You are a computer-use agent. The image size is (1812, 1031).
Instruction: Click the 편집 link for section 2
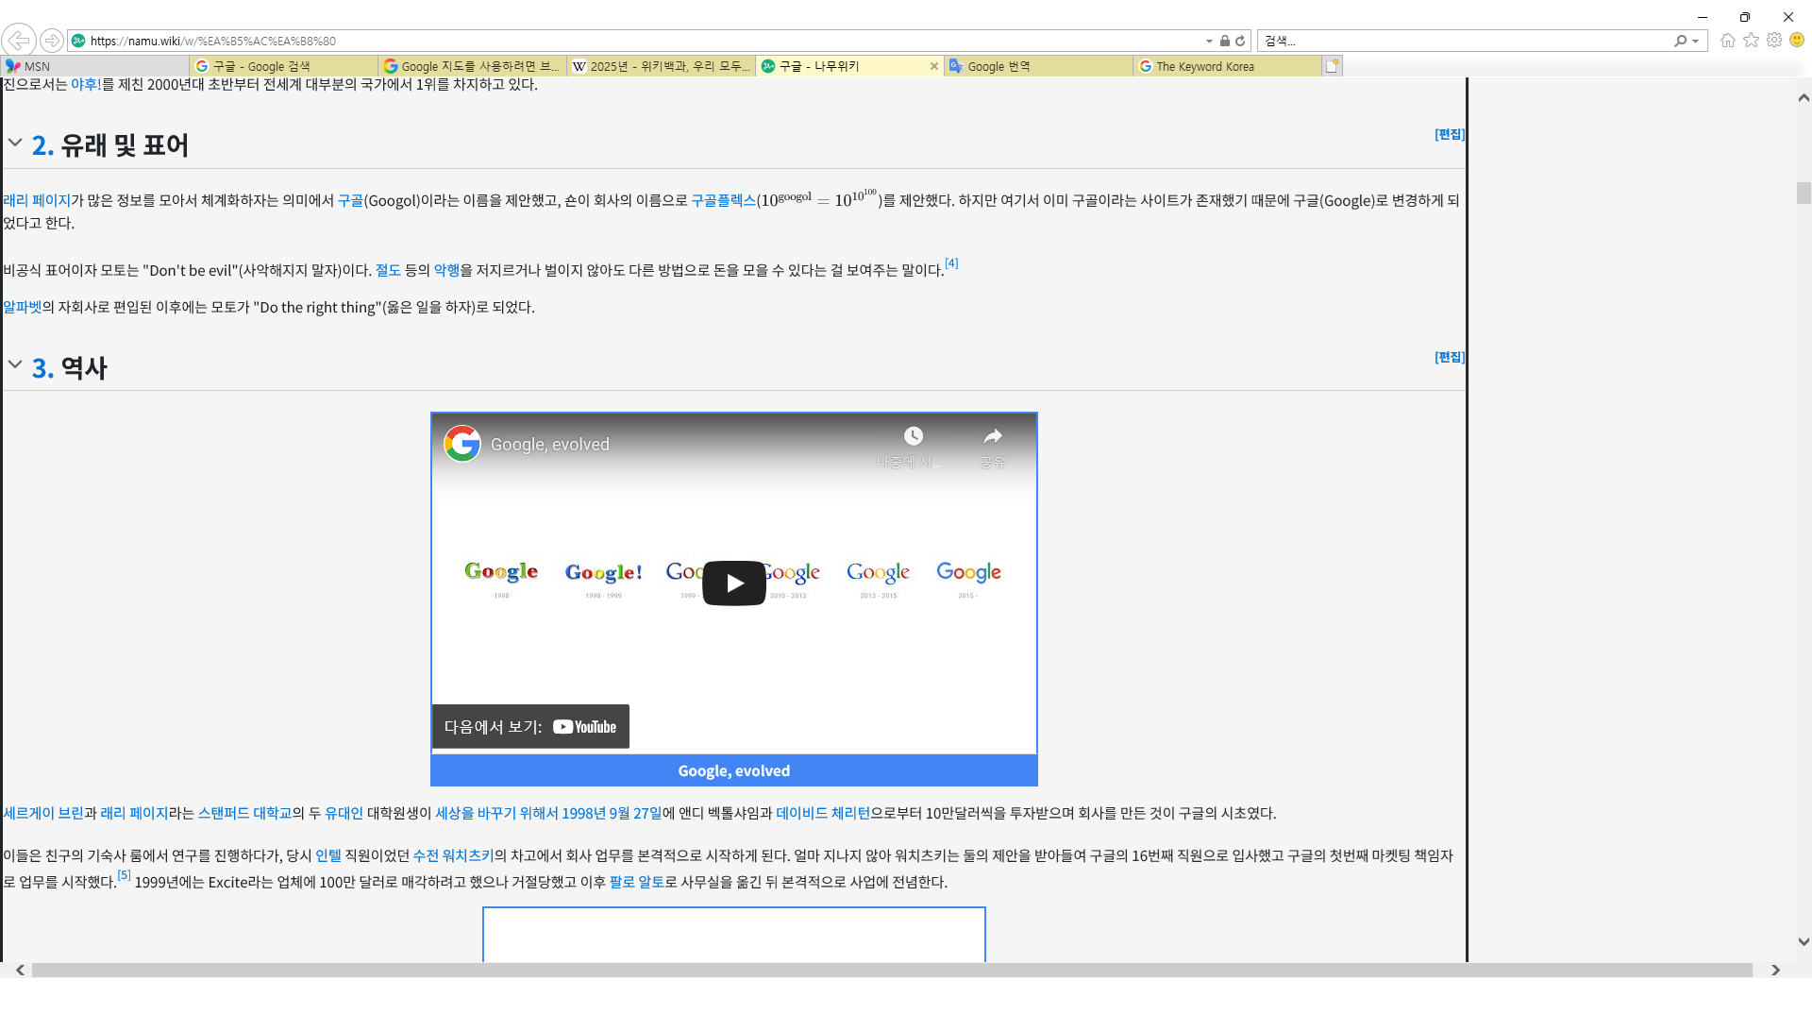(1449, 134)
